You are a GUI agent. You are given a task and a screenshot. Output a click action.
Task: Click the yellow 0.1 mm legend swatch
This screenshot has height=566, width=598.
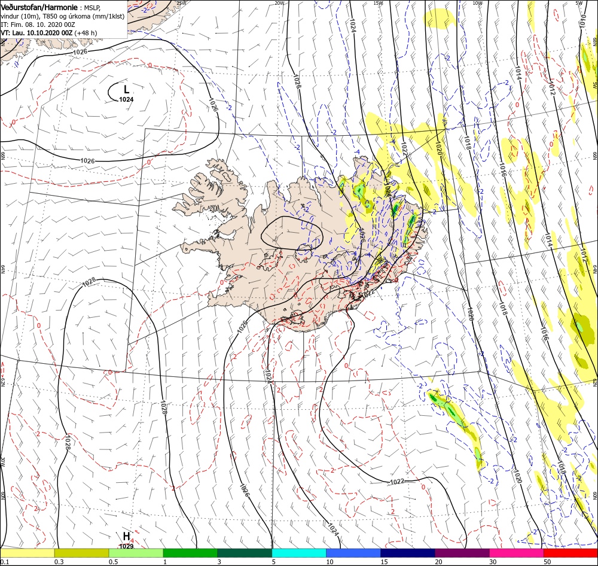[x=28, y=553]
